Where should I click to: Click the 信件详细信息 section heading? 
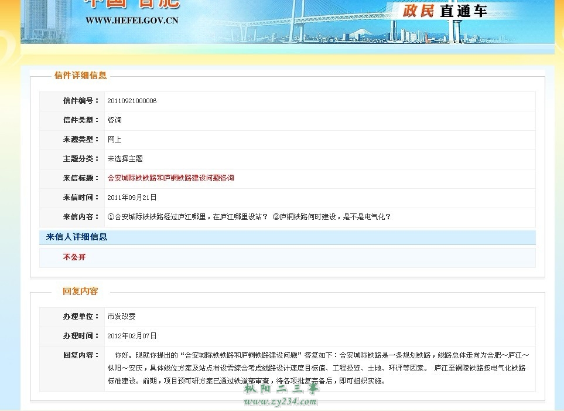click(x=81, y=75)
